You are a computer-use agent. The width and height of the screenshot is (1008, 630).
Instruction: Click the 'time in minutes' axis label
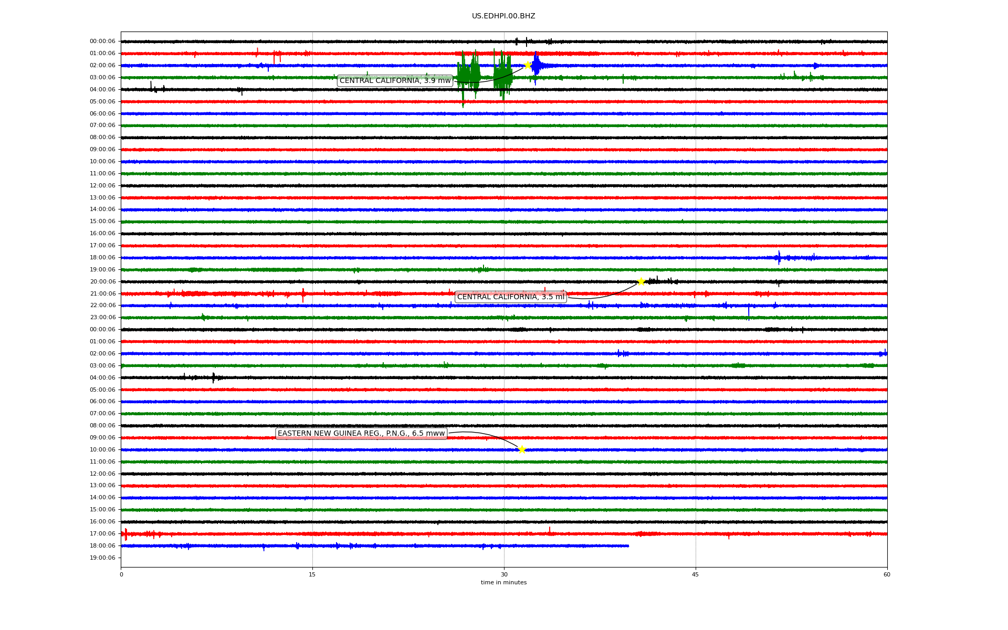(x=503, y=582)
